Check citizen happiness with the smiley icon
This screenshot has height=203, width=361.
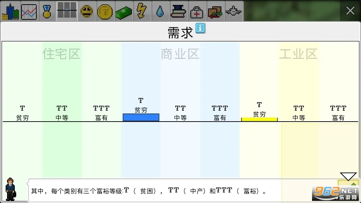tap(87, 11)
